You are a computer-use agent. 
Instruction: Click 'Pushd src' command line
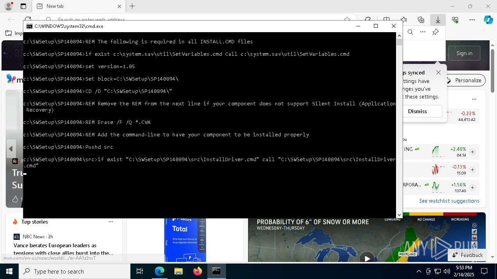click(x=68, y=147)
